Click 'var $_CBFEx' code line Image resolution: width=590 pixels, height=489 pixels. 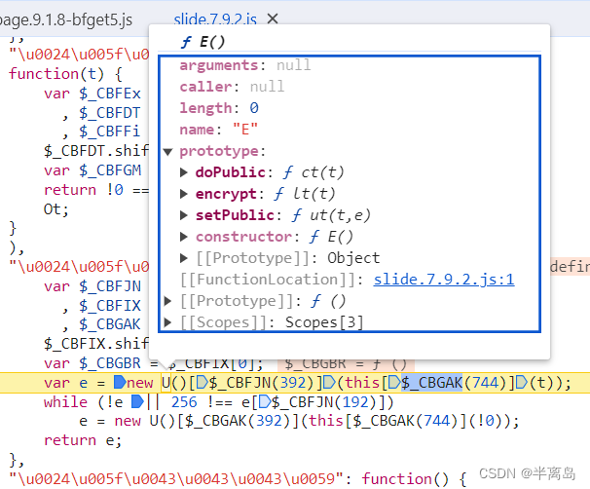pyautogui.click(x=92, y=94)
